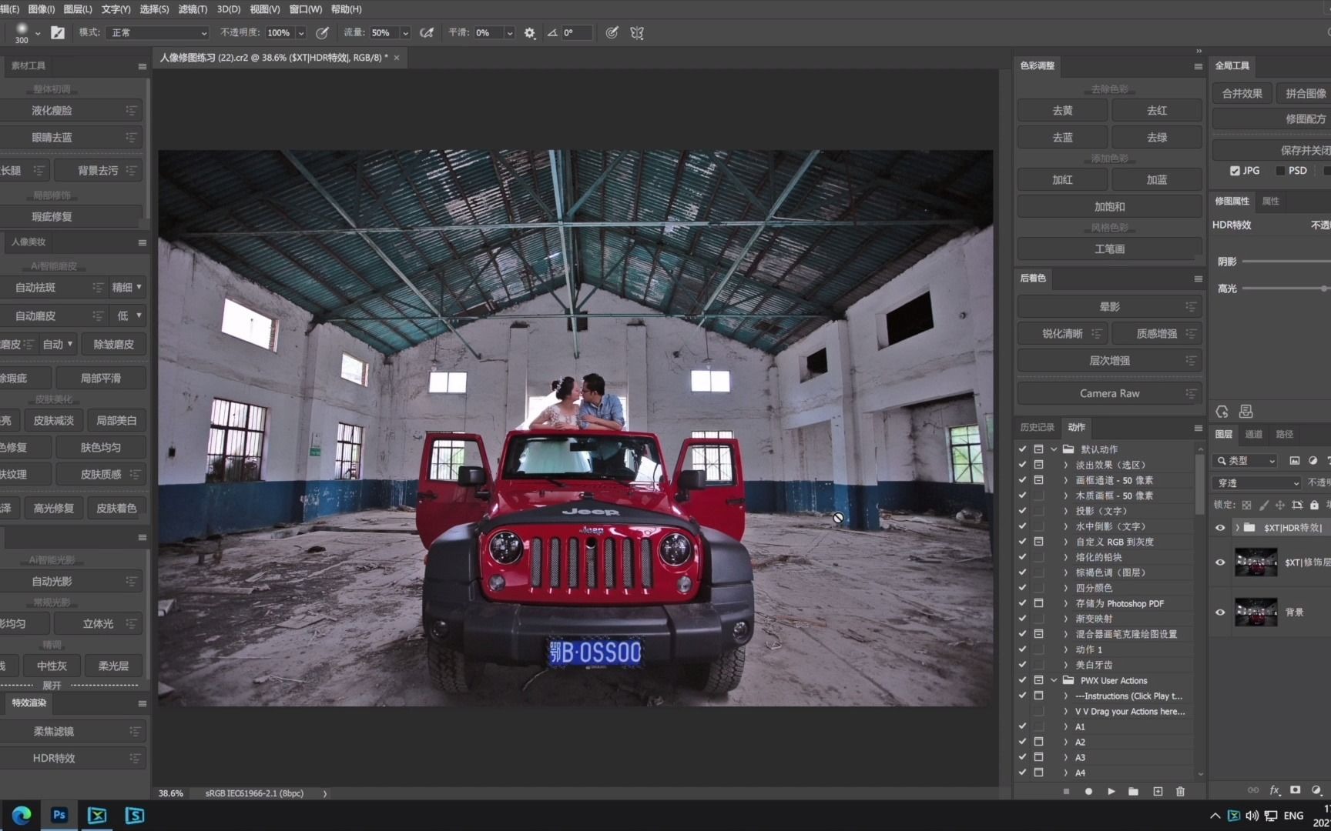Enable the PSD checkbox
The image size is (1331, 831).
(x=1280, y=171)
